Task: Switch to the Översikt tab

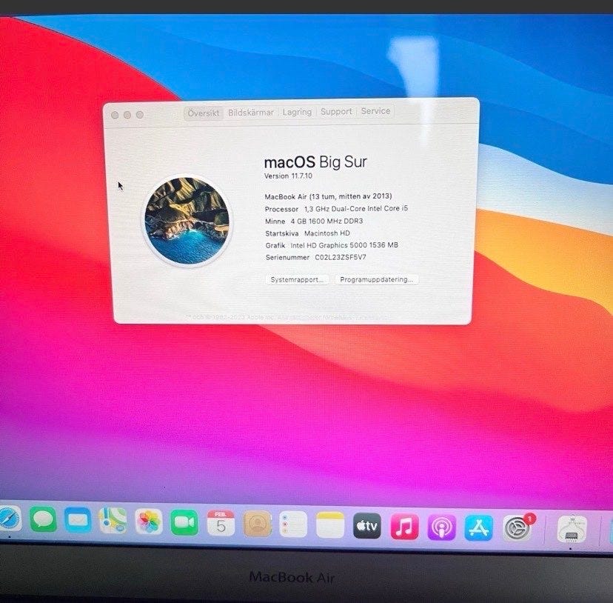Action: pyautogui.click(x=204, y=113)
